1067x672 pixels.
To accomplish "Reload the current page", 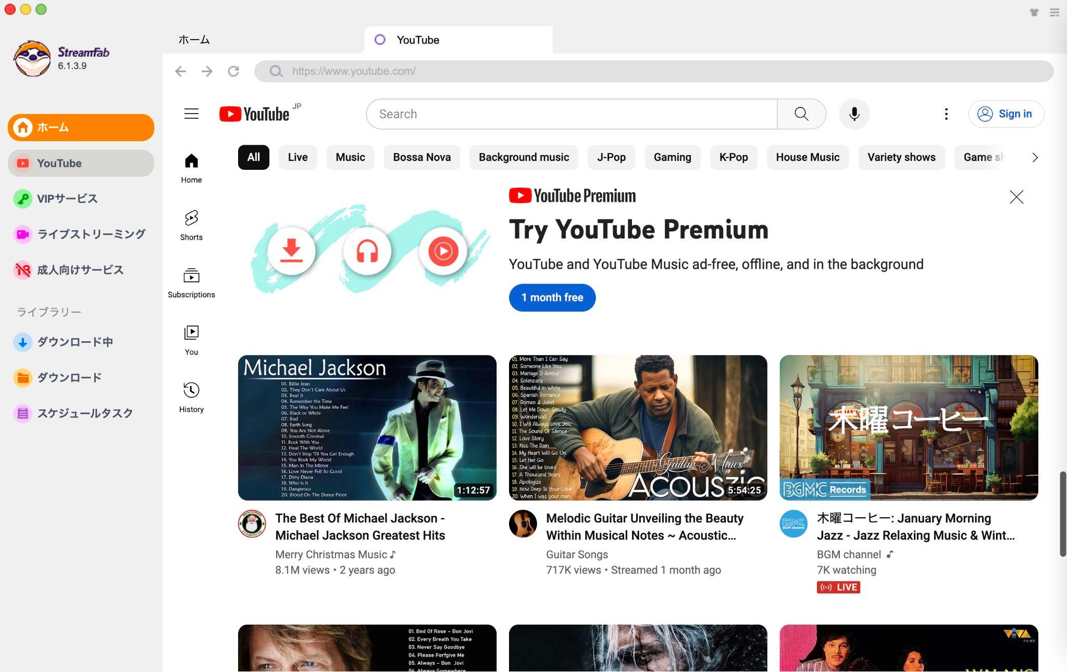I will [233, 71].
